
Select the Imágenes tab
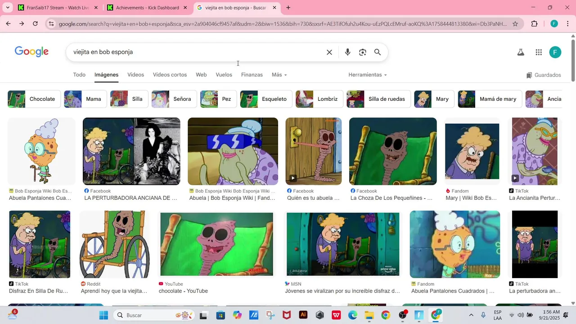107,75
